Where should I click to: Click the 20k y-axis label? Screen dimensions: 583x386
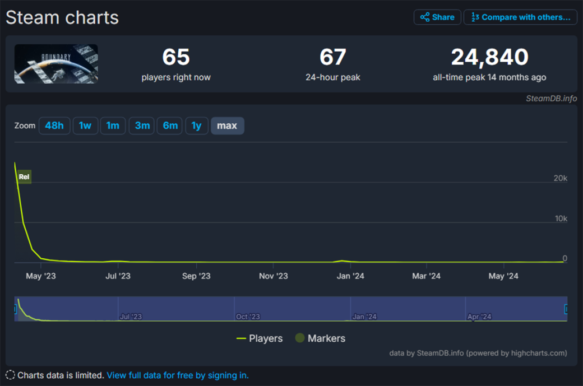pyautogui.click(x=561, y=178)
